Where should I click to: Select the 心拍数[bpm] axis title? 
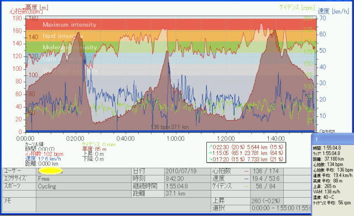pos(26,12)
